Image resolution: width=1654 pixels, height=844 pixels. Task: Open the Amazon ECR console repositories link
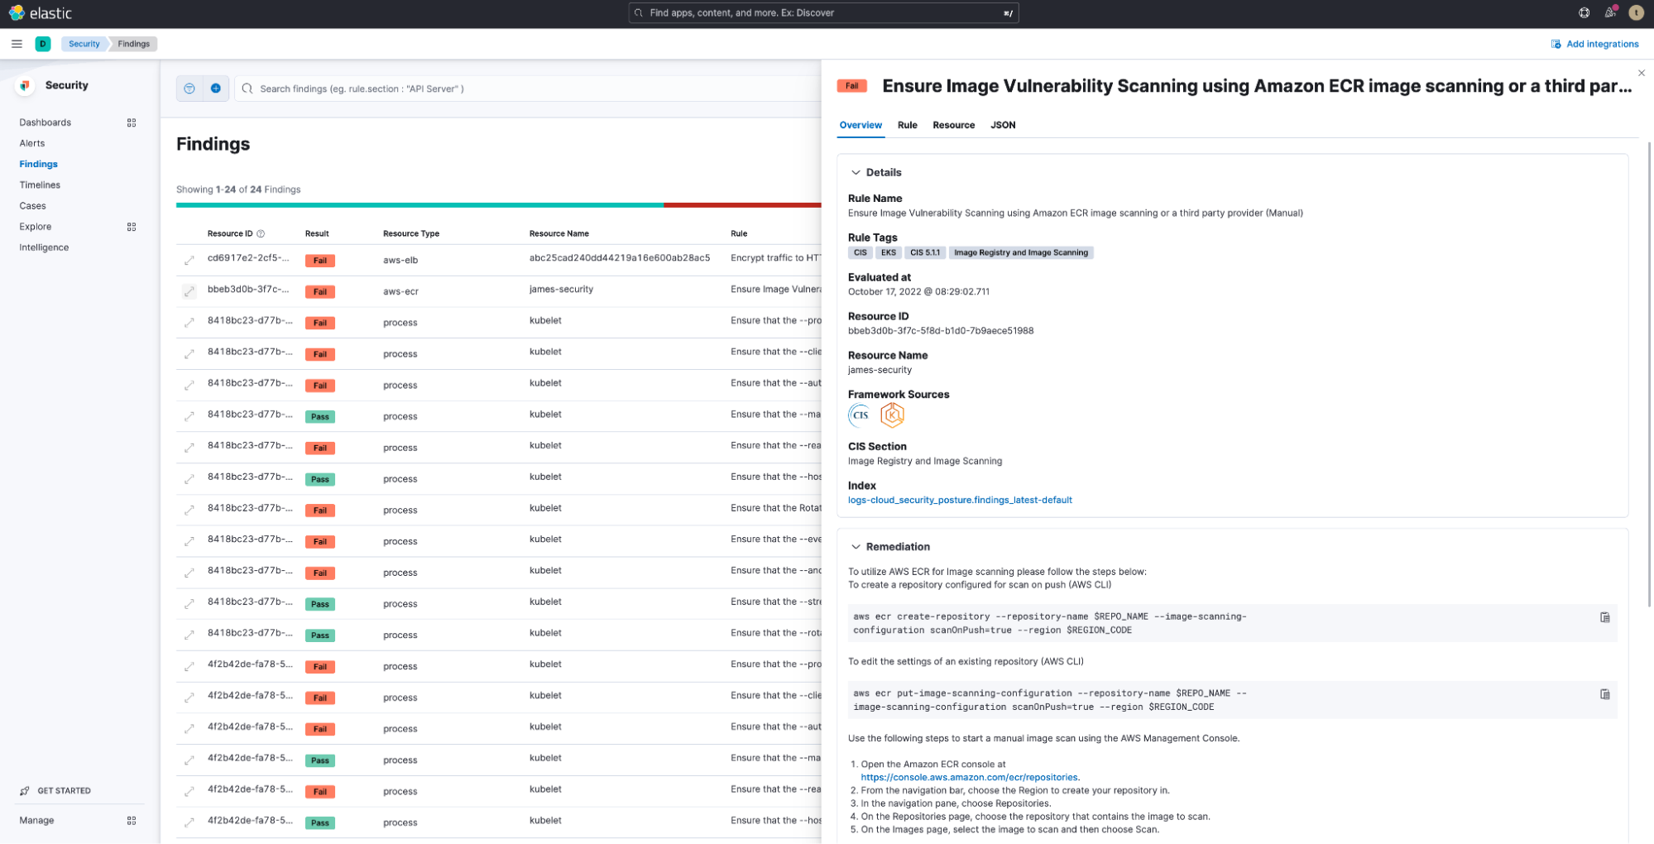click(969, 778)
